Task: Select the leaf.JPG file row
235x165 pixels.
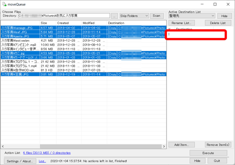Action: (x=84, y=32)
